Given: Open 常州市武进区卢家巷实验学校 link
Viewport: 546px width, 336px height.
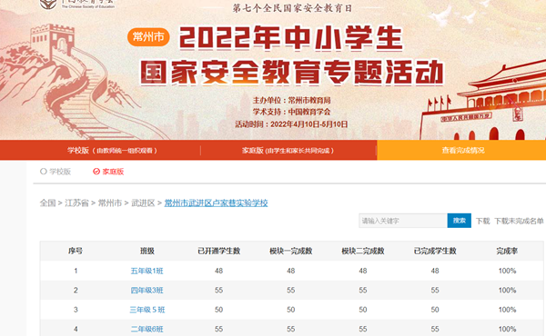Looking at the screenshot, I should coord(216,203).
